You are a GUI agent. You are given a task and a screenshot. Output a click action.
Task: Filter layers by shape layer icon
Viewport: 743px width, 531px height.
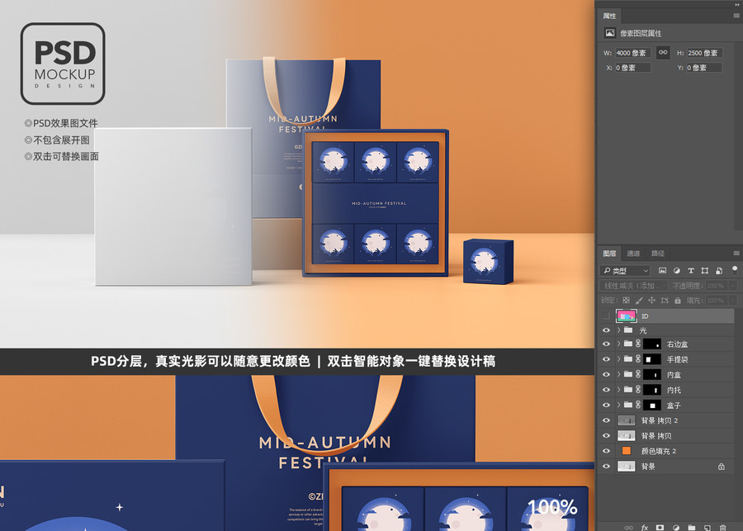705,271
